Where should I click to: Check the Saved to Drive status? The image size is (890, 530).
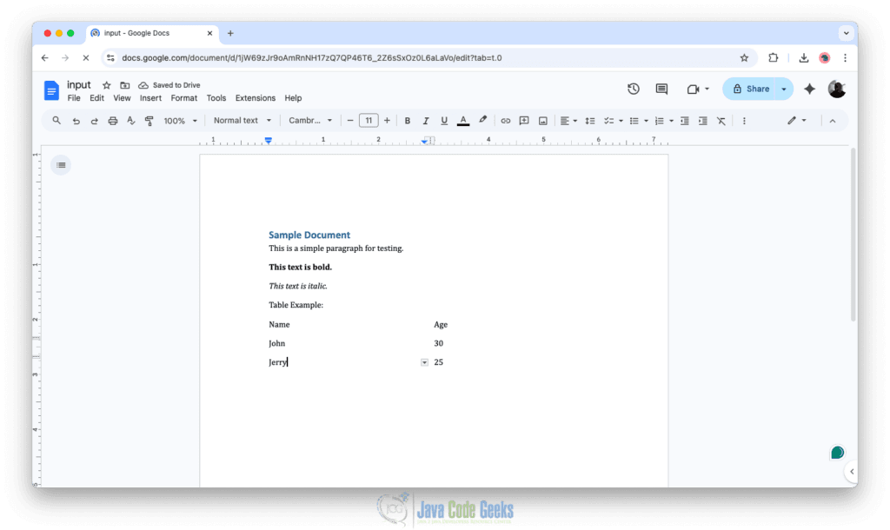(x=169, y=85)
